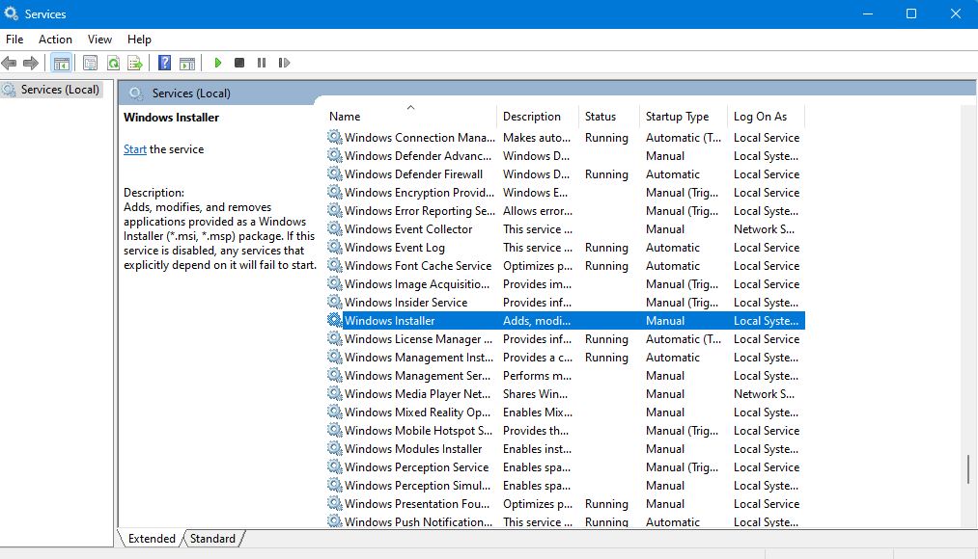This screenshot has width=978, height=559.
Task: Switch to the Extended tab
Action: [152, 539]
